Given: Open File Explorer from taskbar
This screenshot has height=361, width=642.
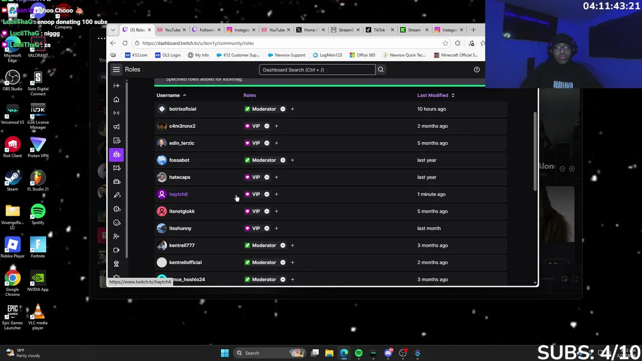Looking at the screenshot, I should [x=329, y=353].
